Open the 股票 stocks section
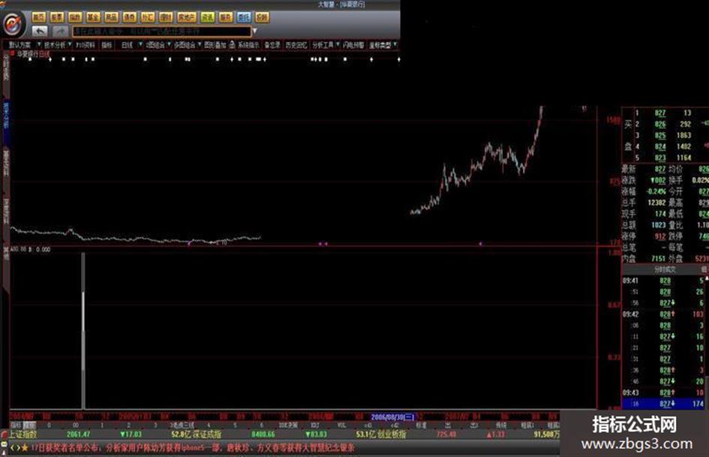 tap(57, 17)
